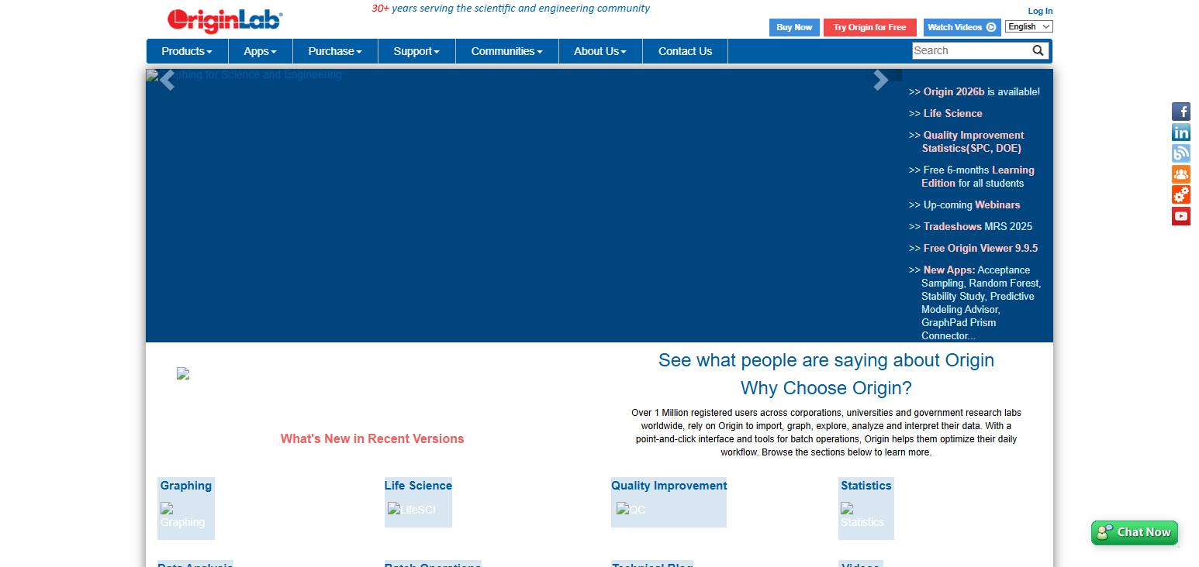This screenshot has height=567, width=1199.
Task: Open the About Us menu
Action: click(x=600, y=51)
